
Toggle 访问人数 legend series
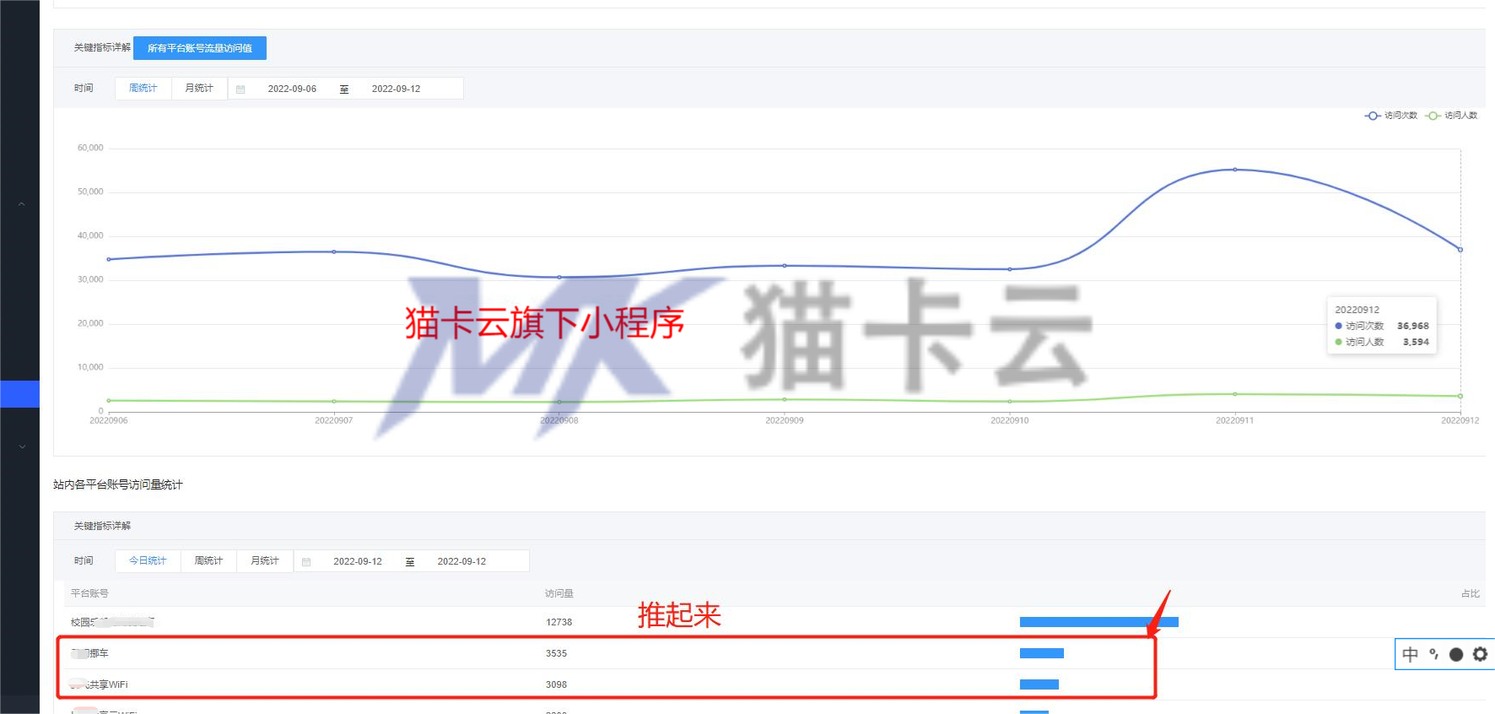click(1451, 116)
